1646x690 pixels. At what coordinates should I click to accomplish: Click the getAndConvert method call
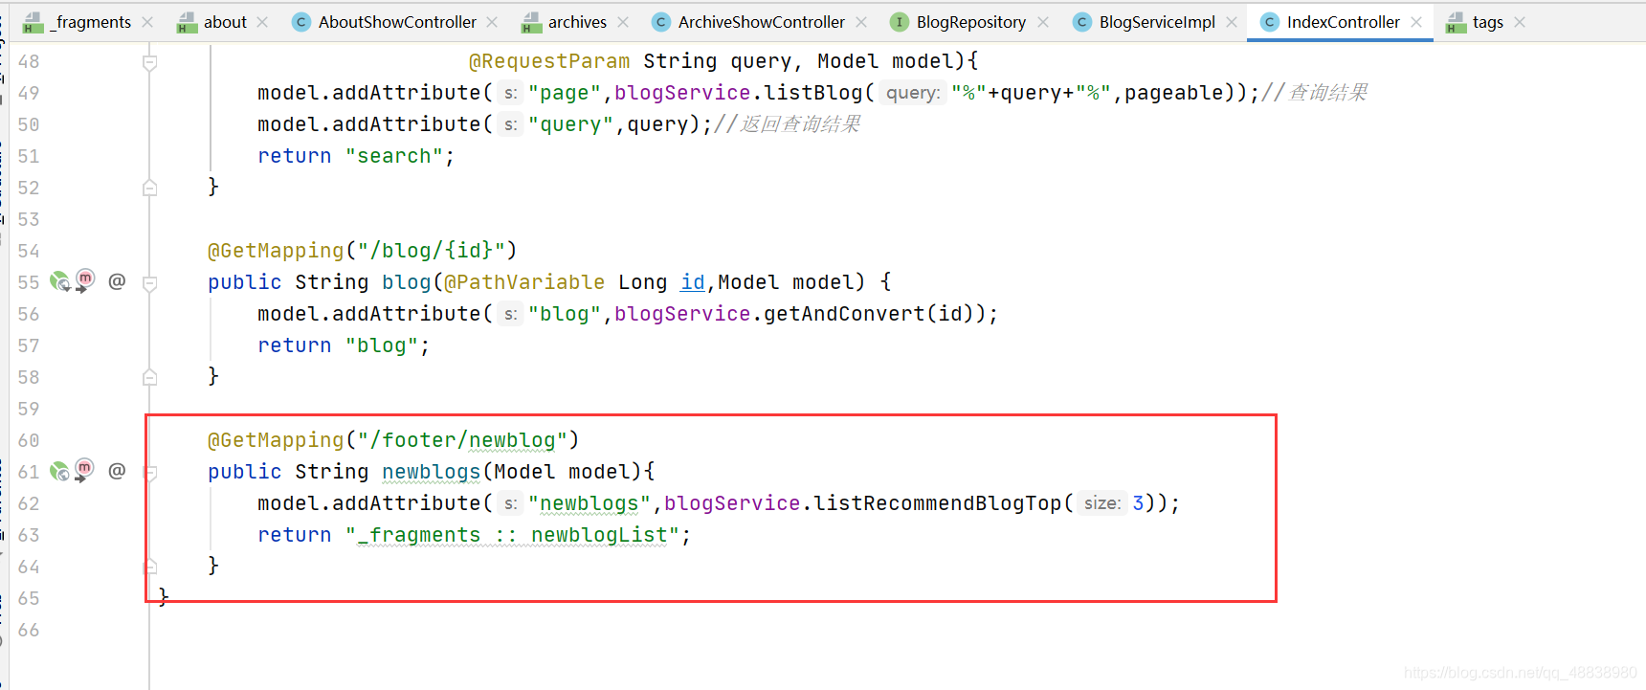[844, 314]
